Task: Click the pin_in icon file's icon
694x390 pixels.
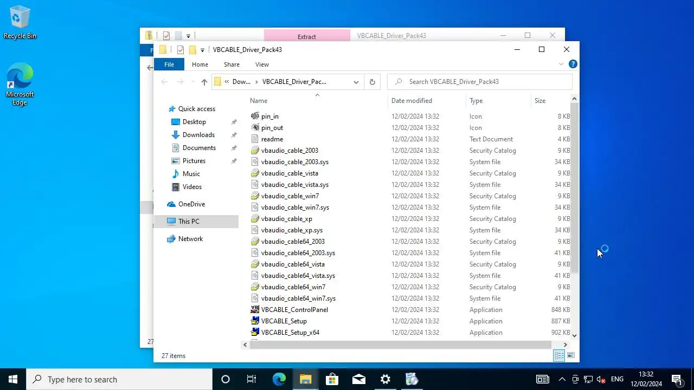Action: coord(255,116)
